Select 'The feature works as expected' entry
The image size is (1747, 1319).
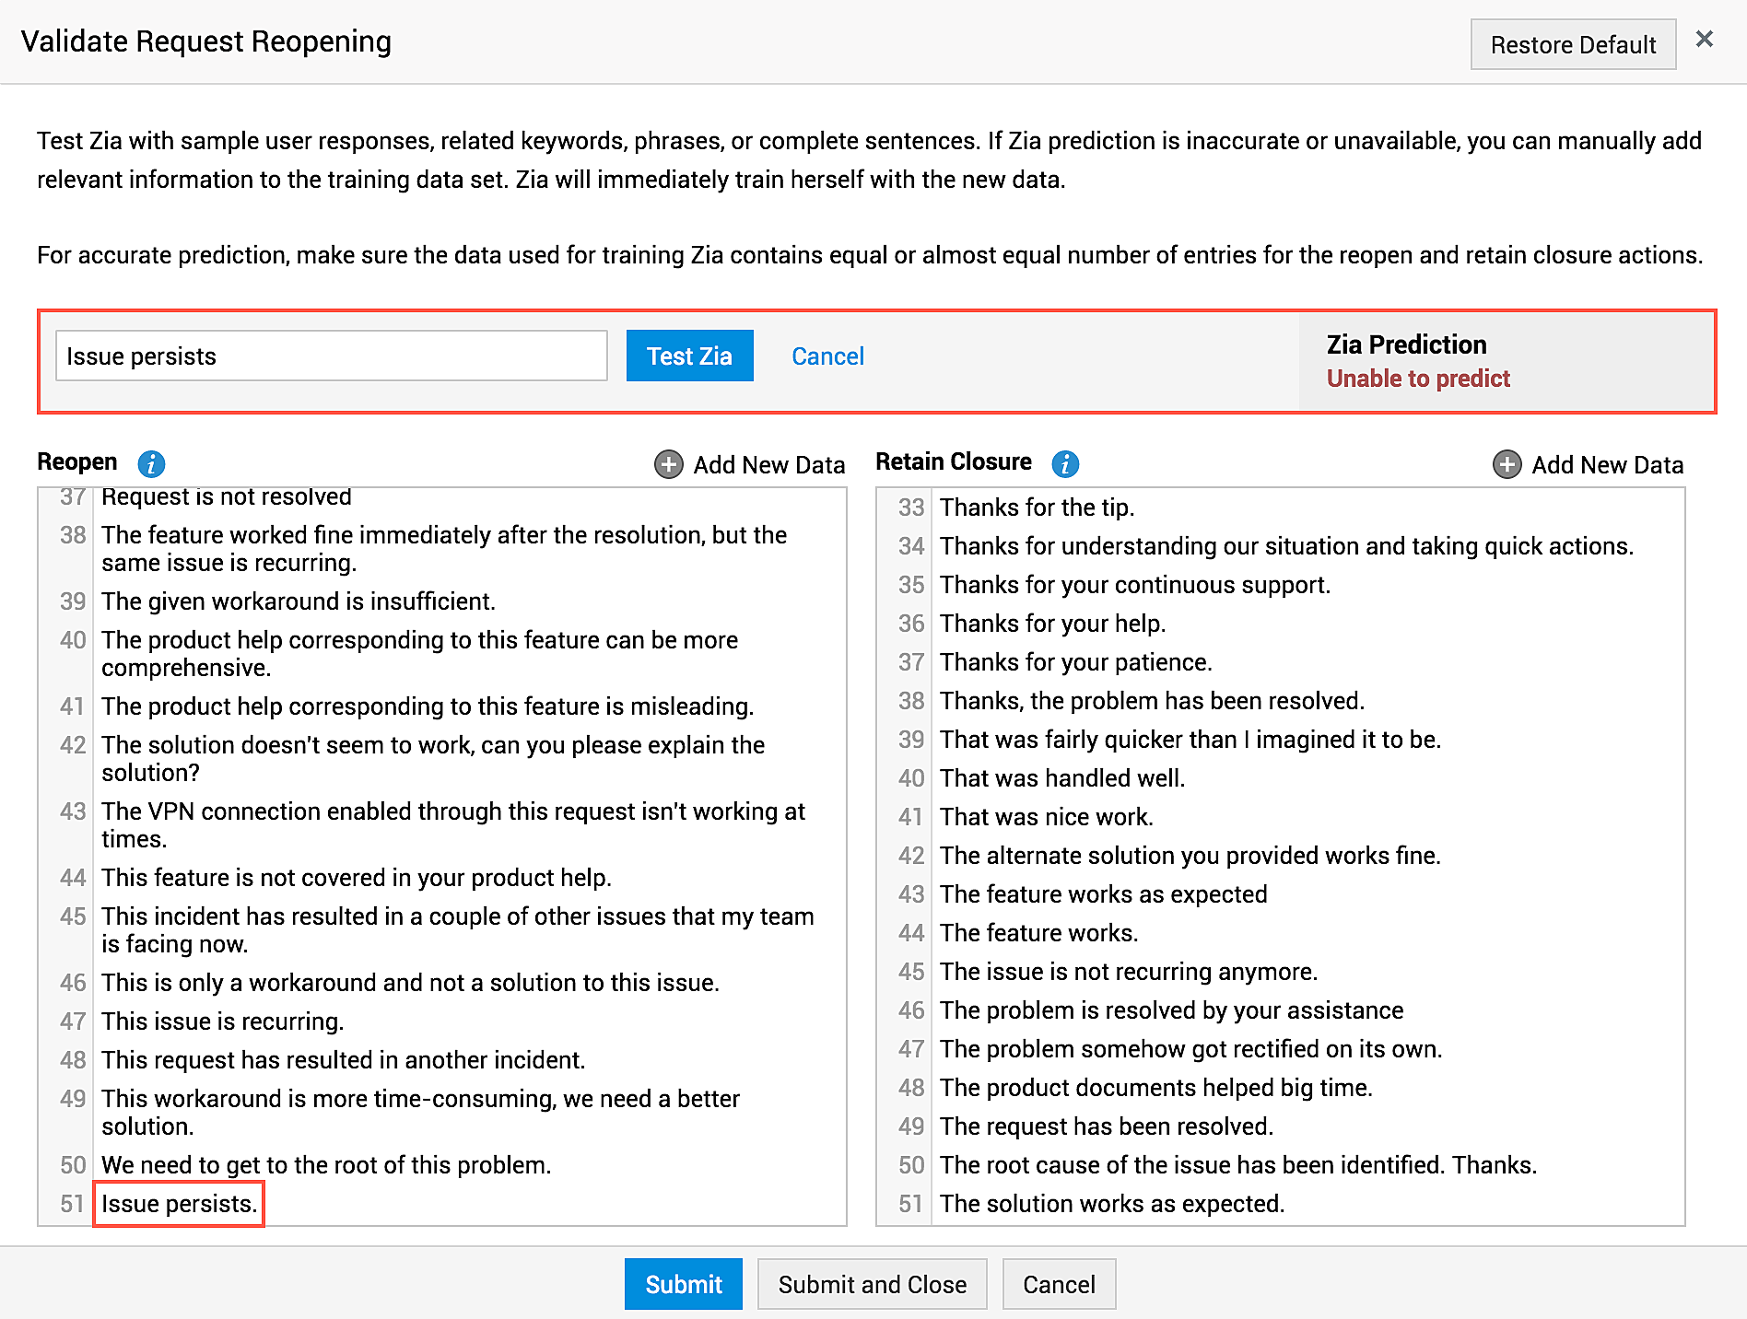click(x=1103, y=894)
